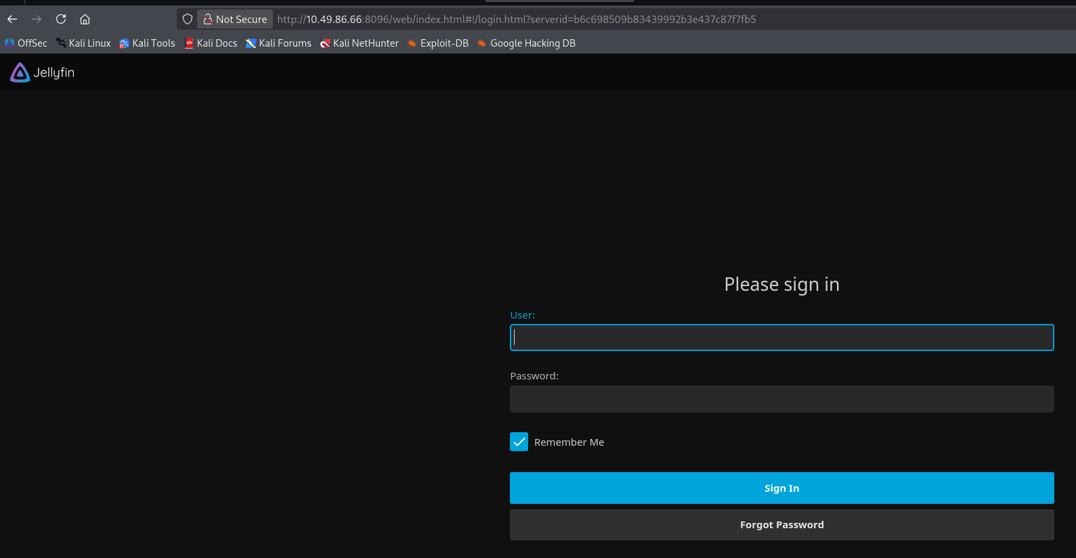Uncheck the Remember Me checkbox

(519, 442)
